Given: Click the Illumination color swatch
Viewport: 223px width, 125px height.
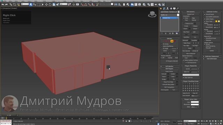Looking at the screenshot, I should [x=195, y=105].
